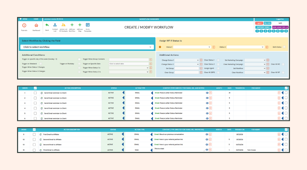This screenshot has width=307, height=170.
Task: Open the Change Status 2 dropdown
Action: click(x=187, y=64)
